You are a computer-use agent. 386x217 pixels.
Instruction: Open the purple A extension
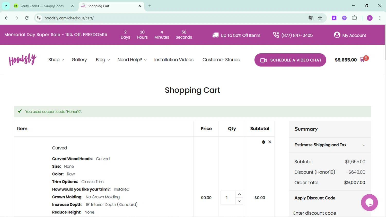click(334, 18)
